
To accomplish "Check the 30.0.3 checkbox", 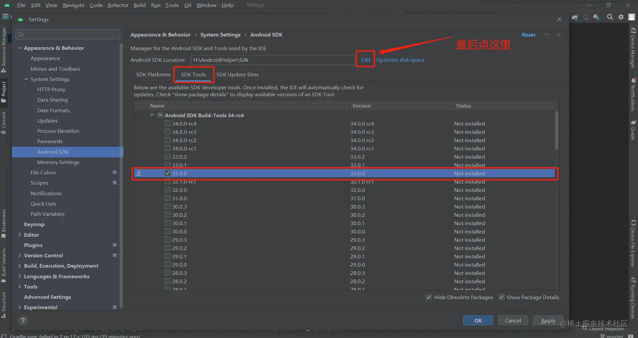I will tap(168, 207).
